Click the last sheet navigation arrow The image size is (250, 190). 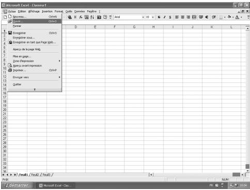15,174
